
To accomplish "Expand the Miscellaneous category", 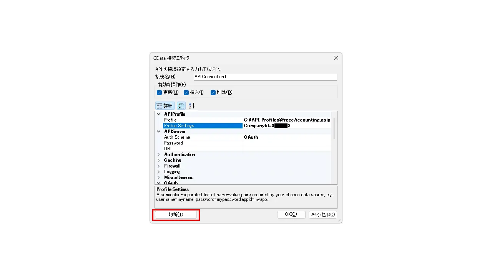I will point(159,177).
